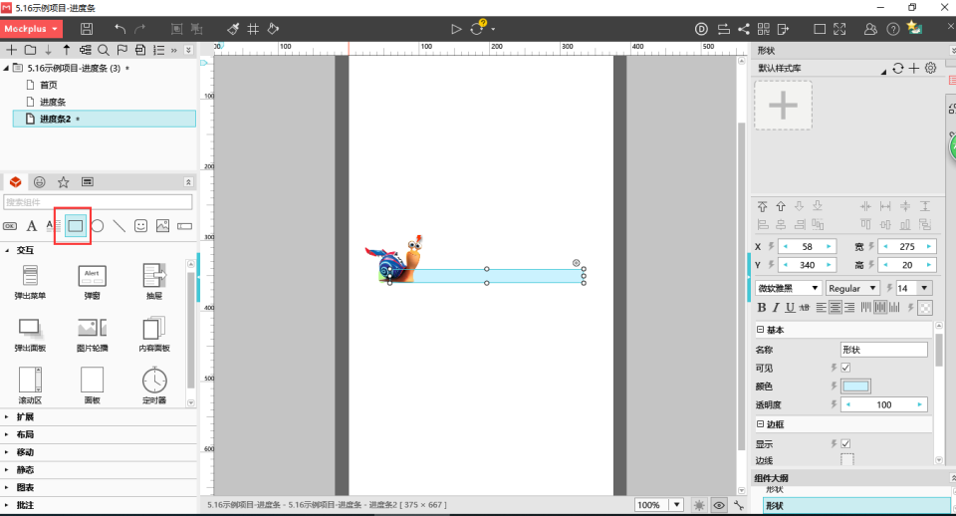Add new style with large plus box
The image size is (956, 516).
tap(784, 106)
